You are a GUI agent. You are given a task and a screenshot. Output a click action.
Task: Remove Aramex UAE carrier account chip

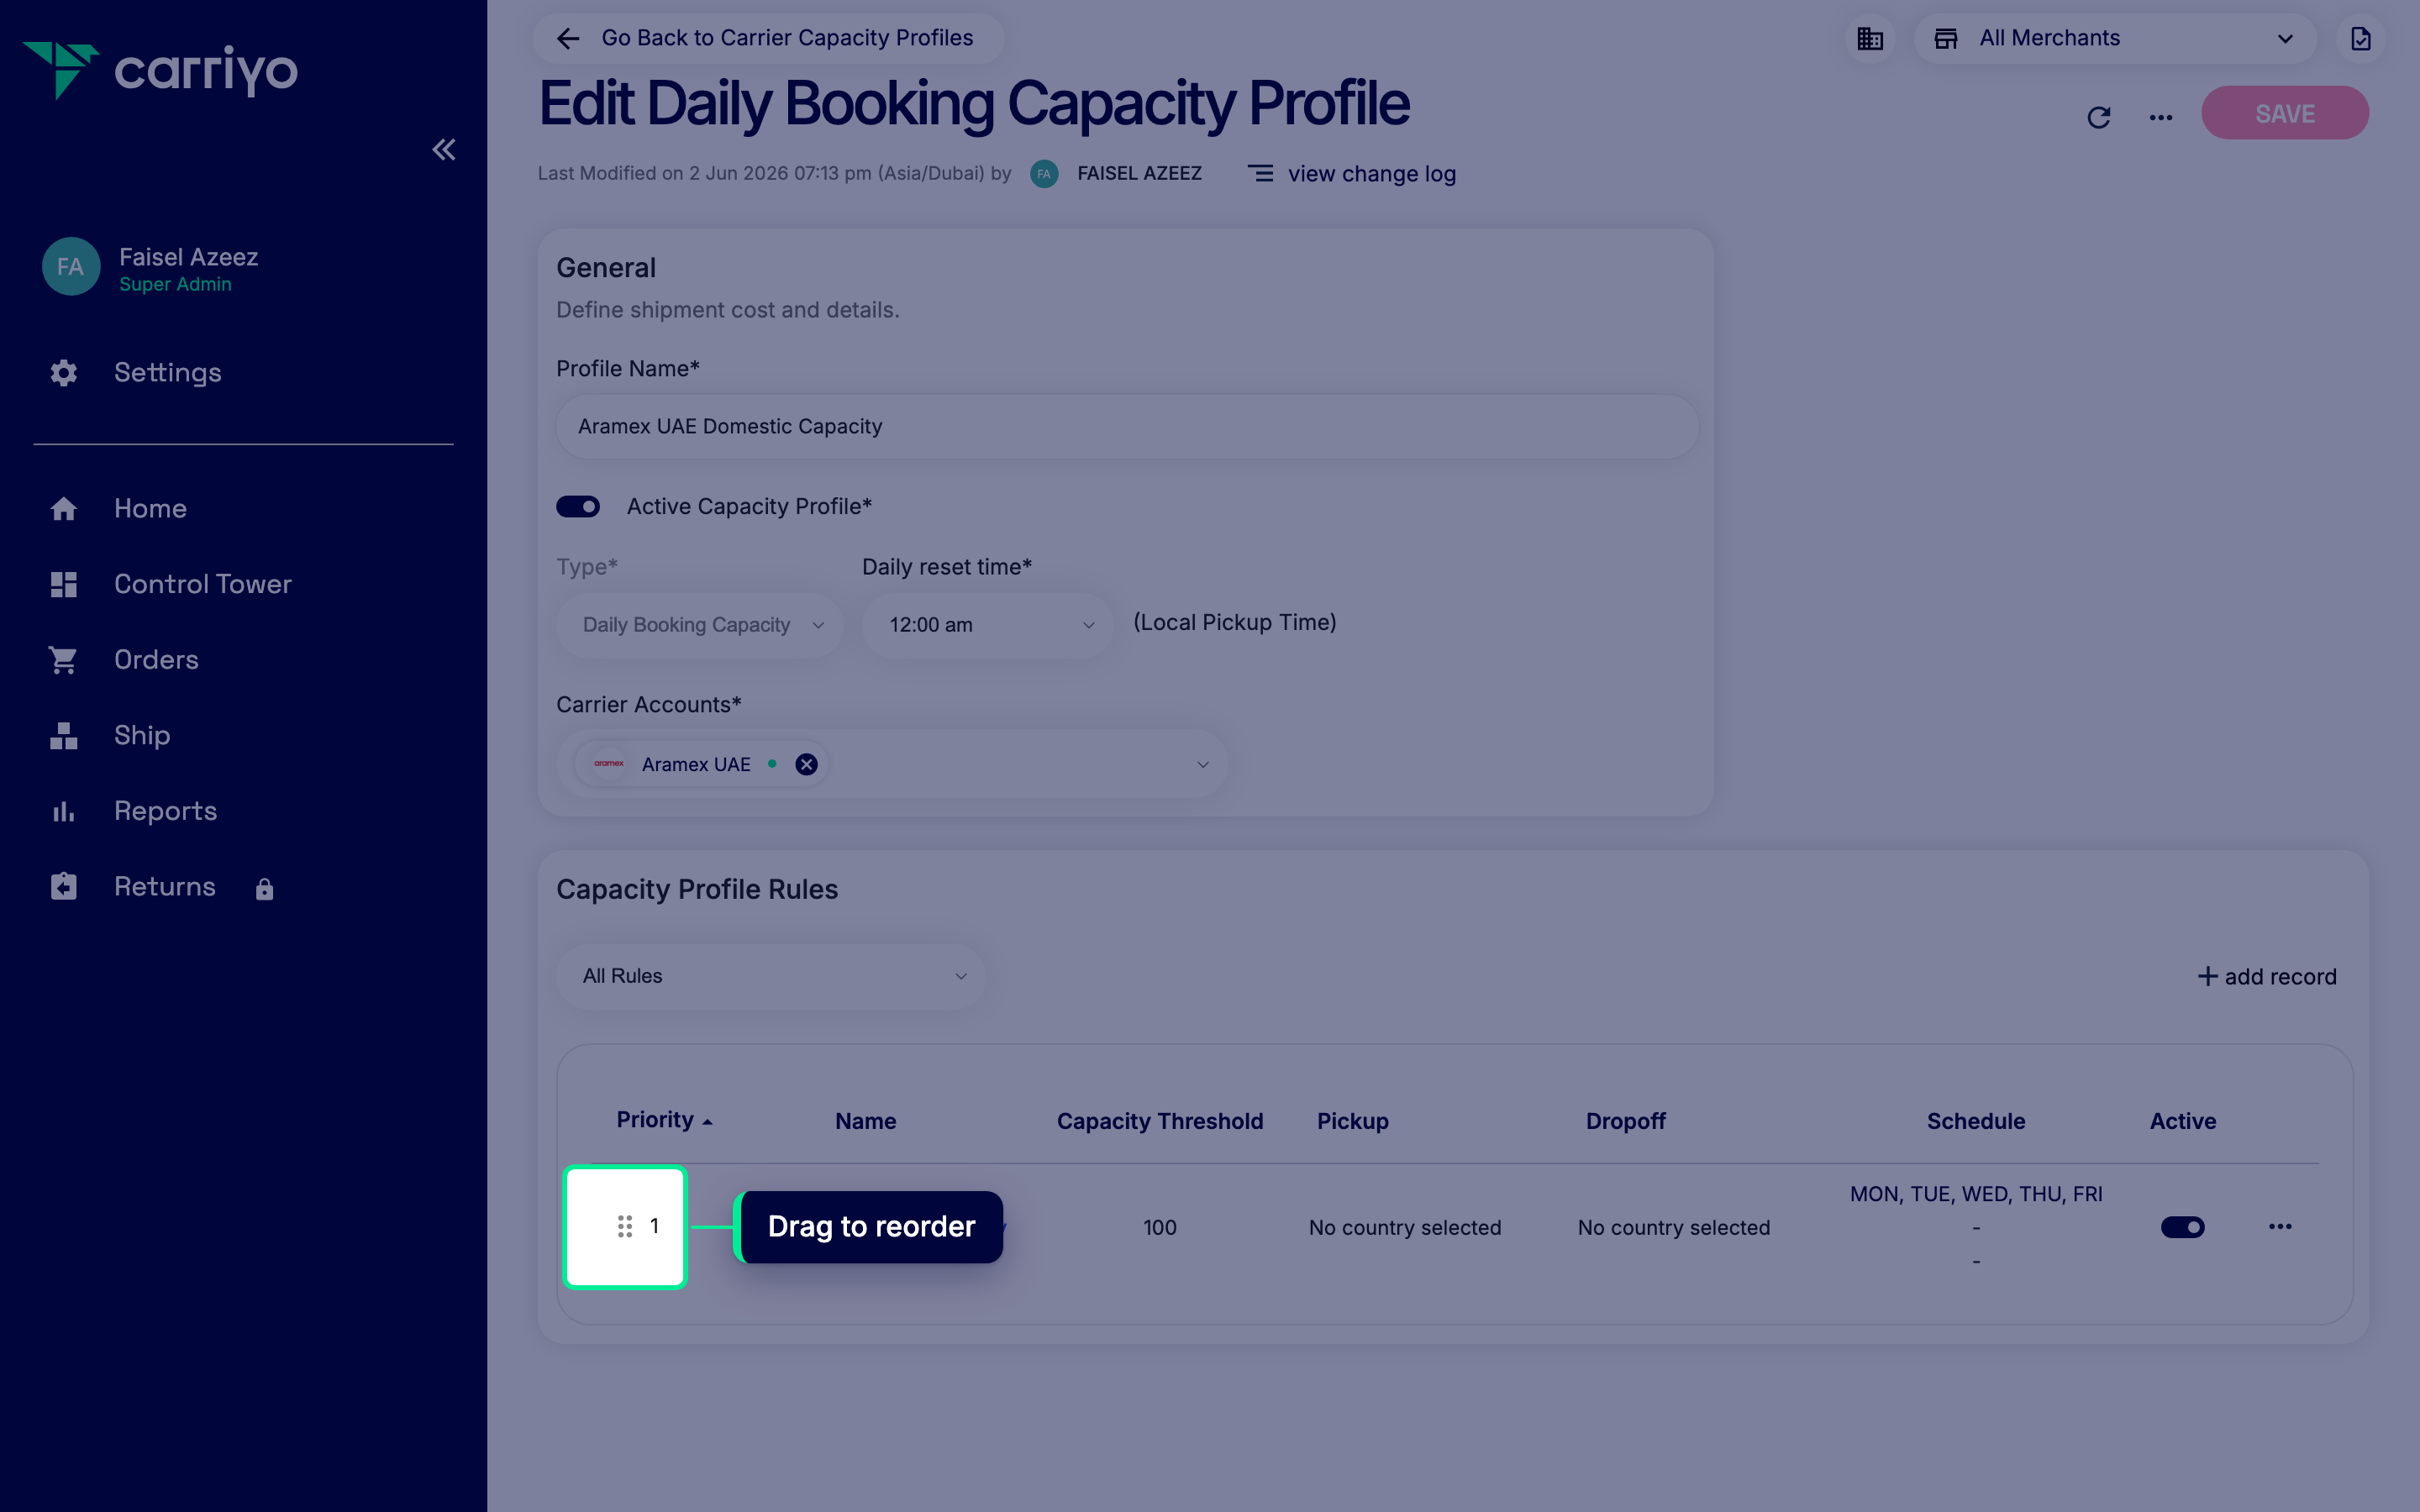tap(806, 765)
